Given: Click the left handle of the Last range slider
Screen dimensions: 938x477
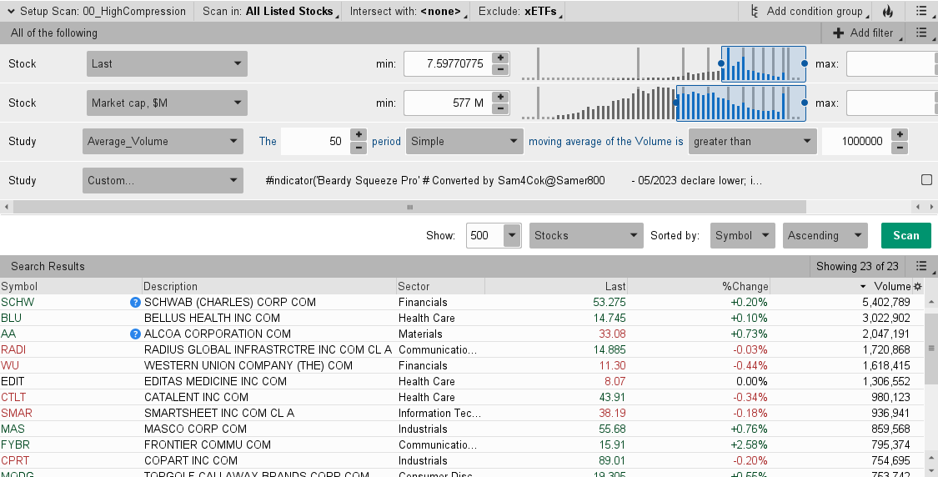Looking at the screenshot, I should [x=721, y=63].
